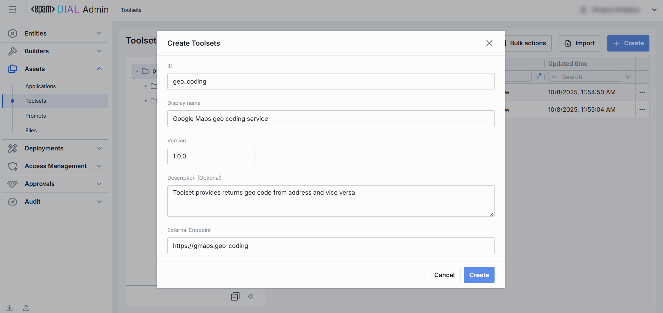663x313 pixels.
Task: Click the Updated time column filter icon
Action: [628, 77]
